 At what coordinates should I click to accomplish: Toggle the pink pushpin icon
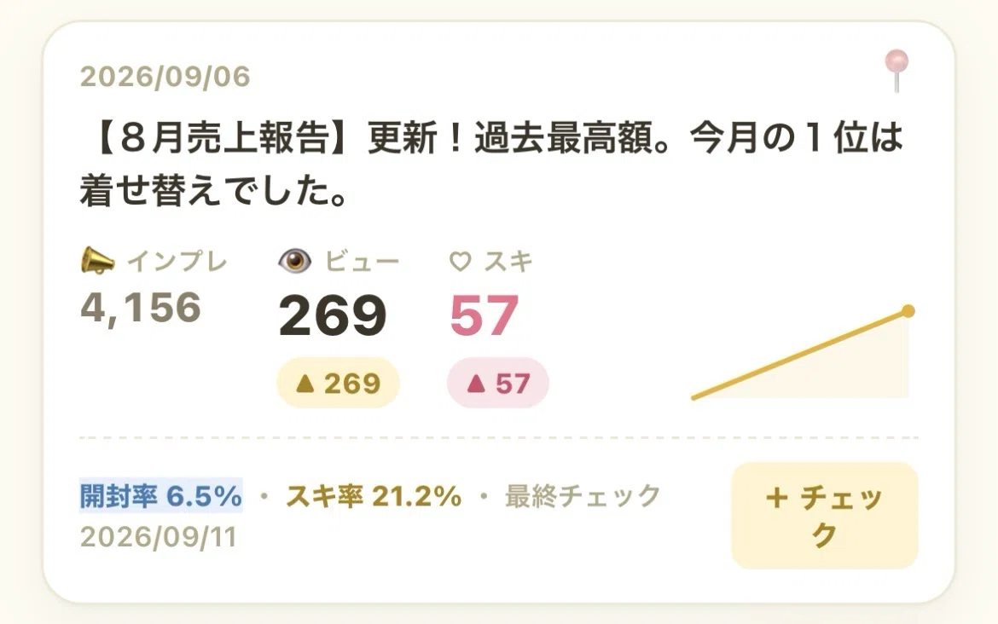click(896, 71)
